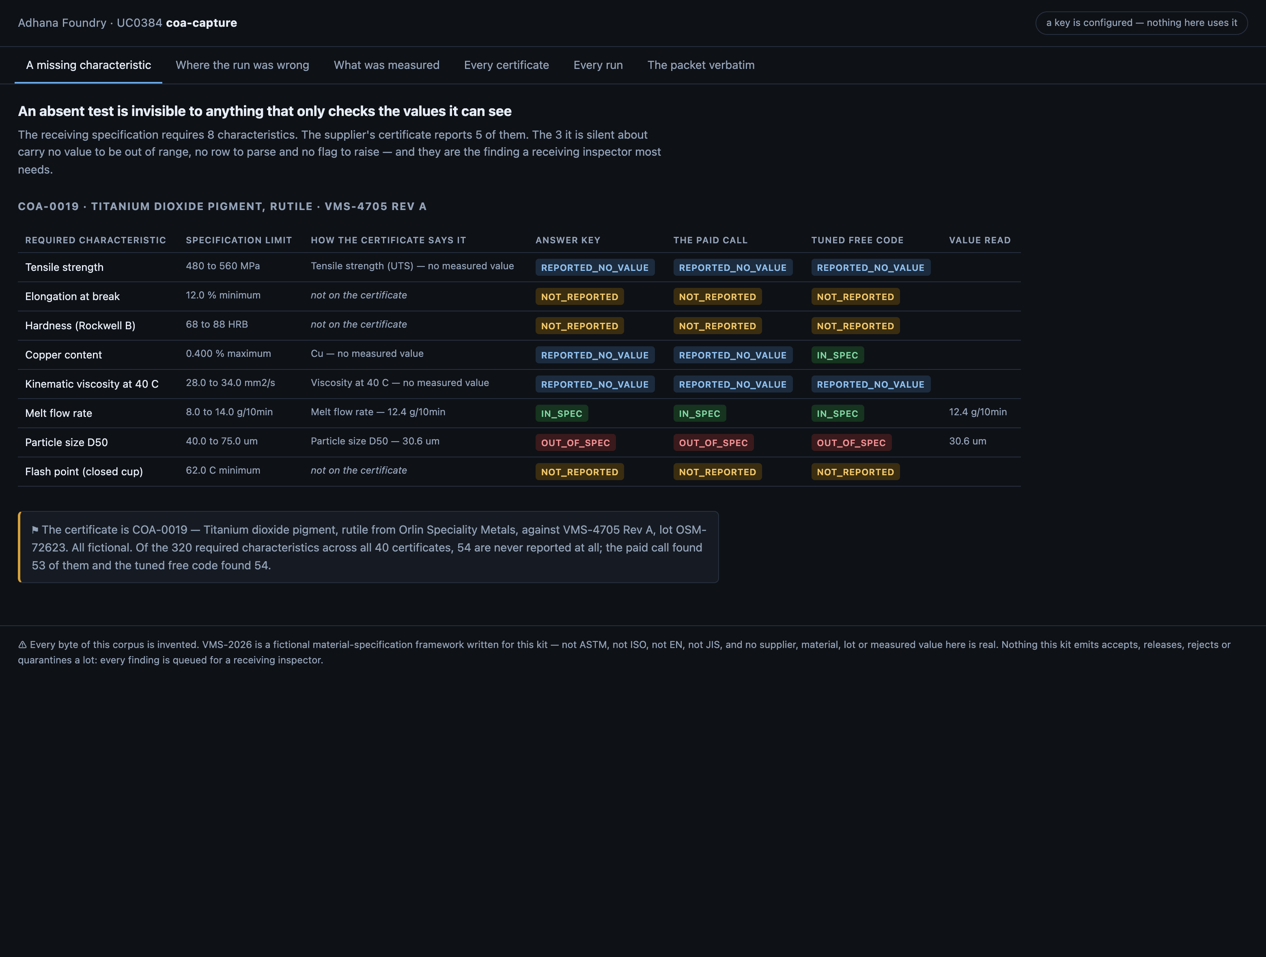
Task: Switch to 'What was measured' tab
Action: [x=386, y=65]
